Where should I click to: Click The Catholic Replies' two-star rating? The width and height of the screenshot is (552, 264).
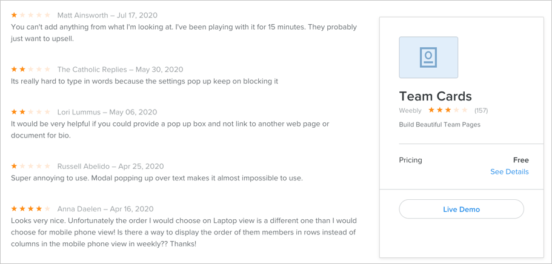[x=31, y=70]
